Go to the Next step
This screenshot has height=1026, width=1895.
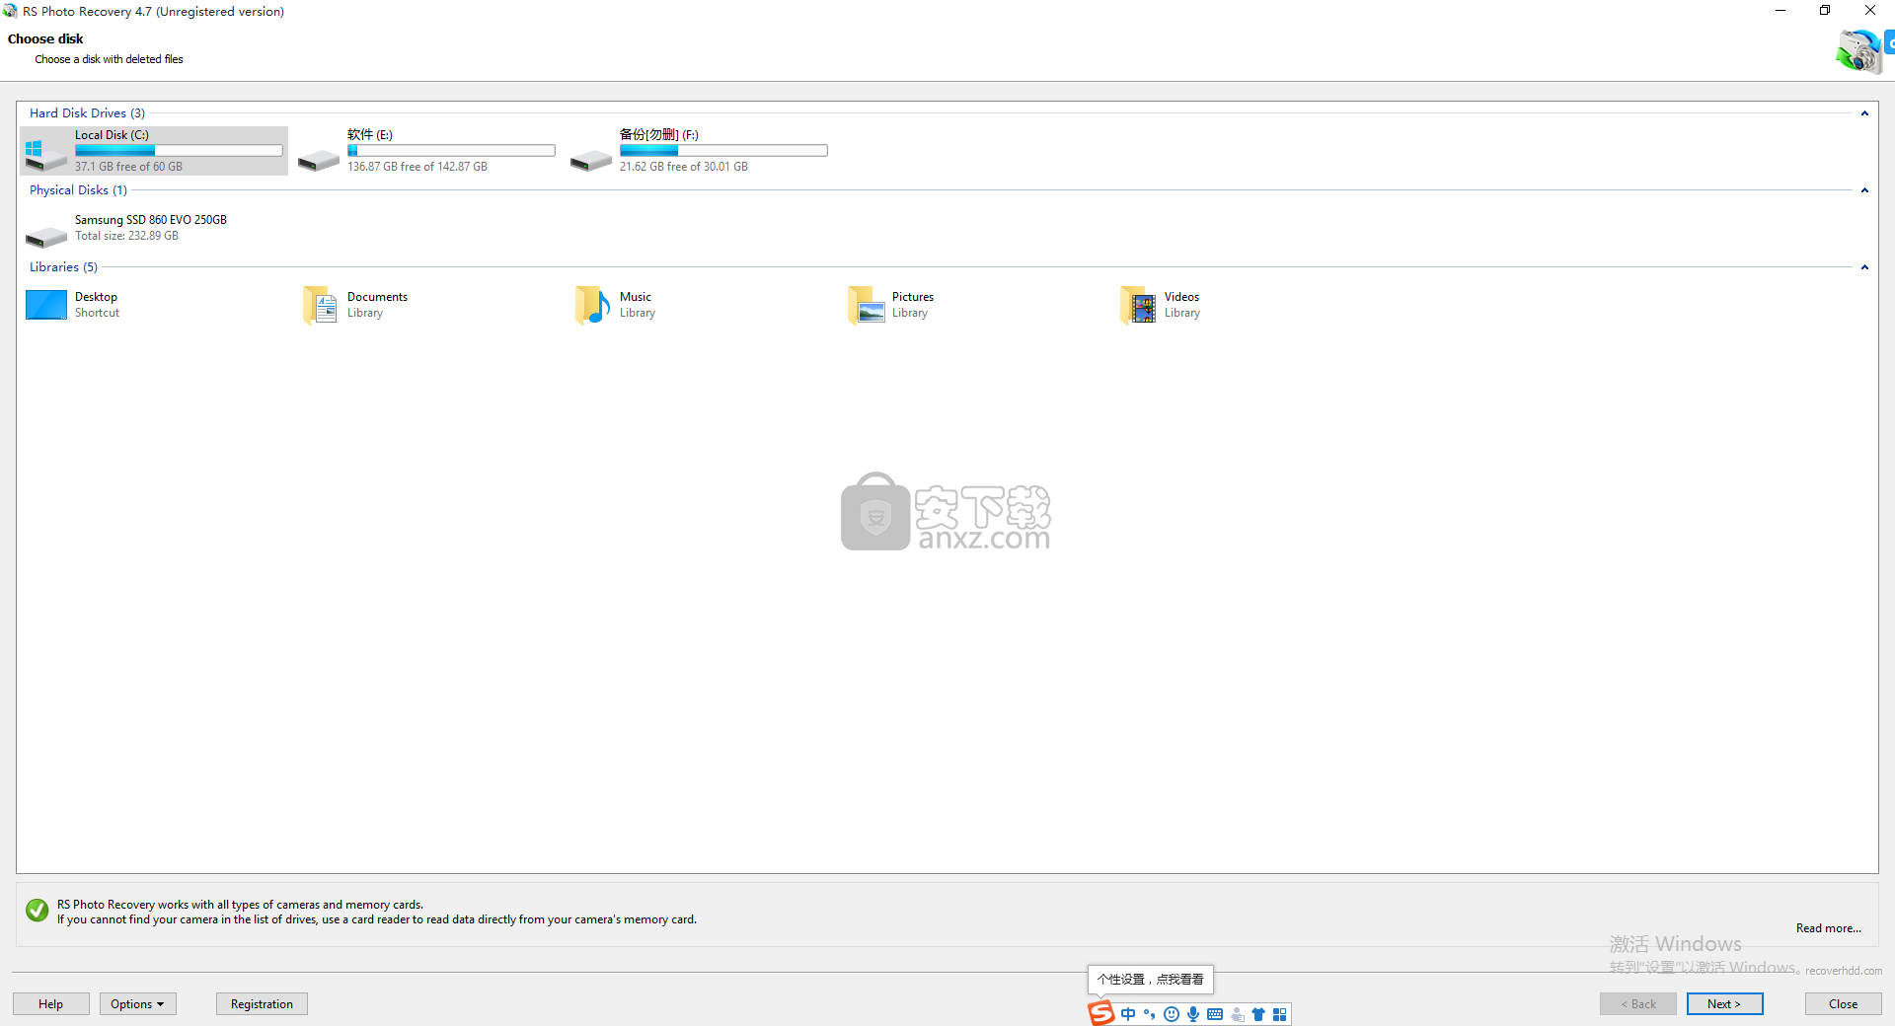[x=1724, y=1003]
